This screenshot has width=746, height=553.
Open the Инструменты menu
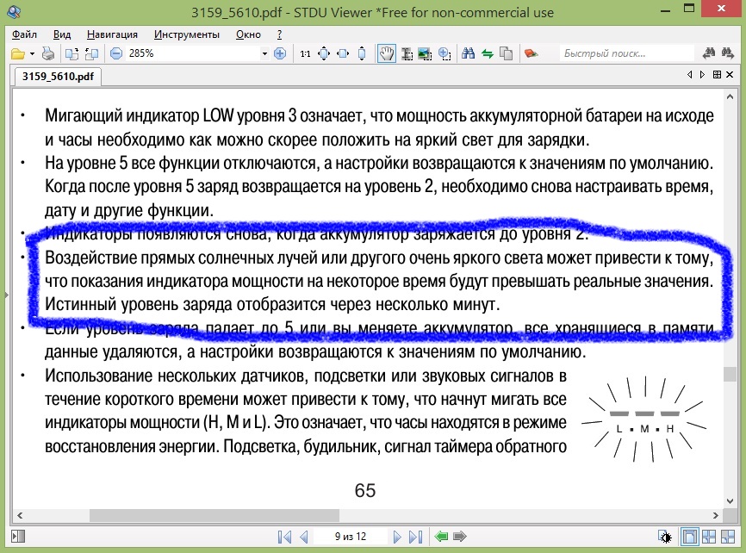[x=187, y=34]
